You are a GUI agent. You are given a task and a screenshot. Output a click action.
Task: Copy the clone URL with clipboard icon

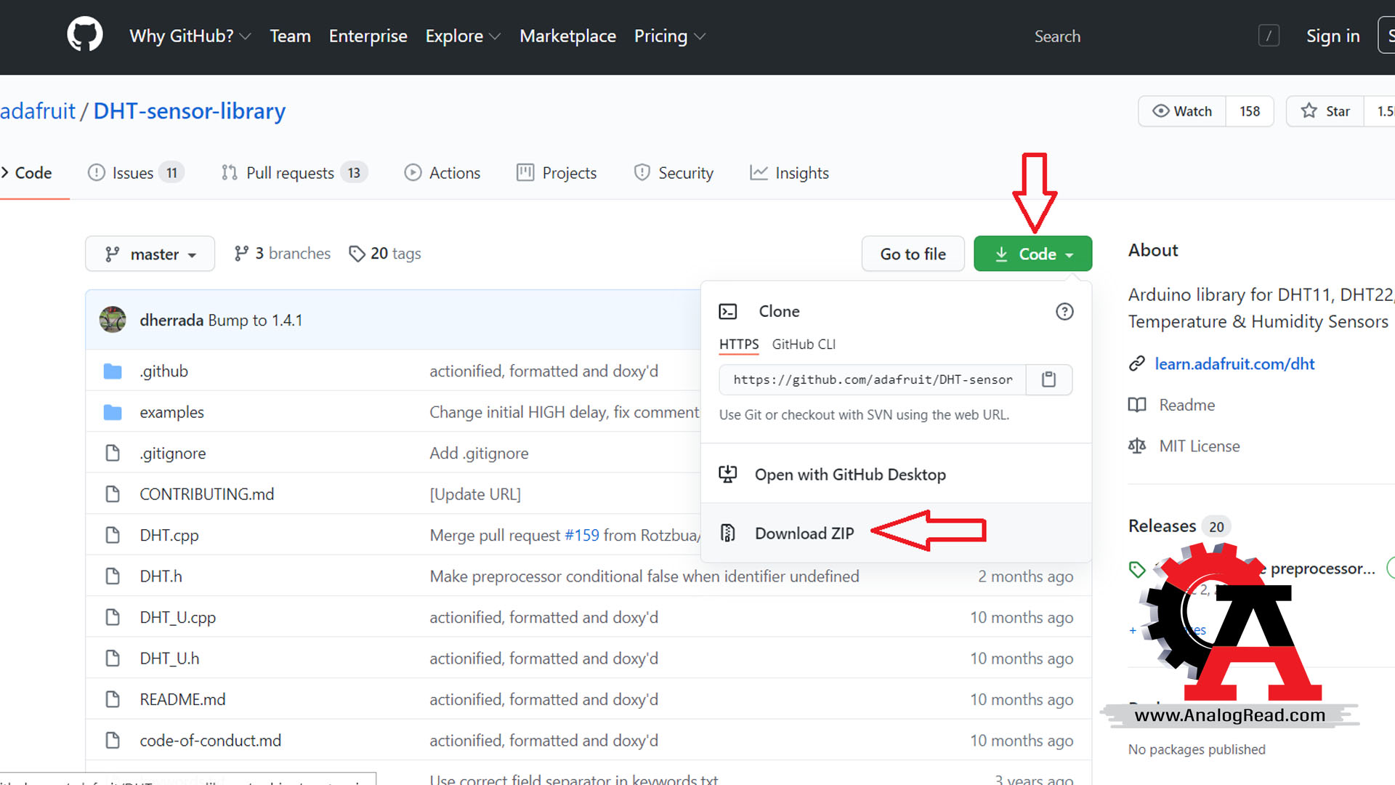point(1048,379)
